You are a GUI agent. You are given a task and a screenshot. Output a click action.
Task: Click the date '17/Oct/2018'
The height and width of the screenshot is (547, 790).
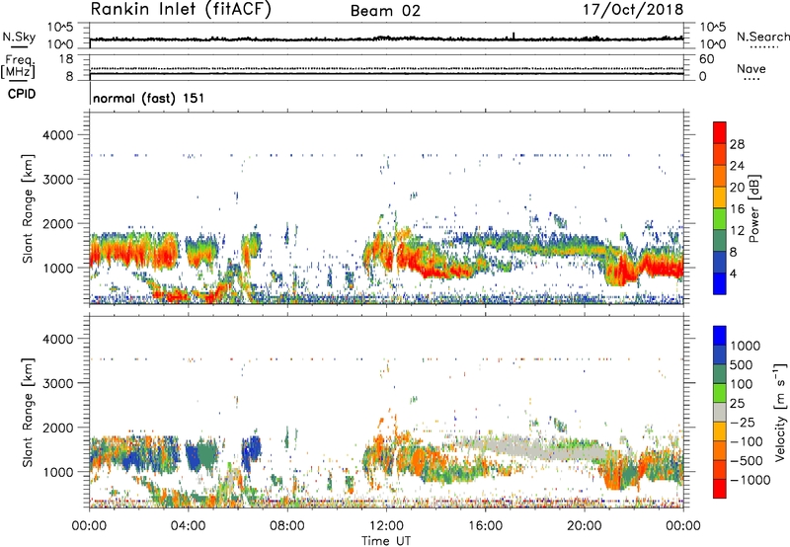pos(633,10)
